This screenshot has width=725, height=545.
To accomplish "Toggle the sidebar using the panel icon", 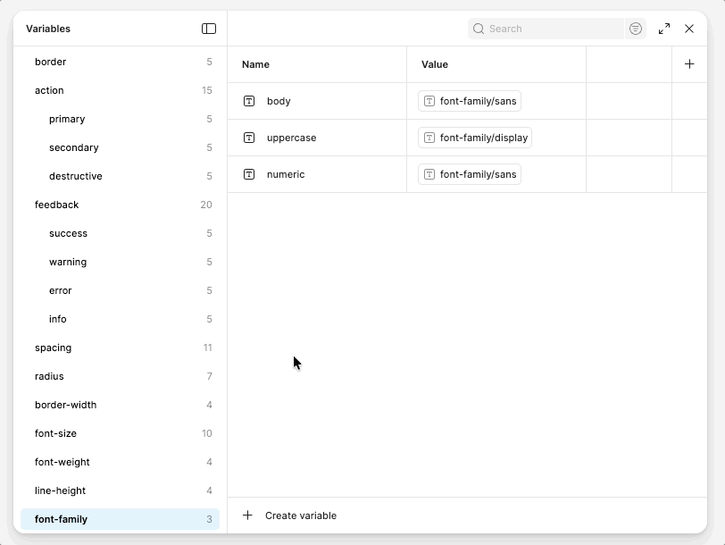I will pos(209,29).
